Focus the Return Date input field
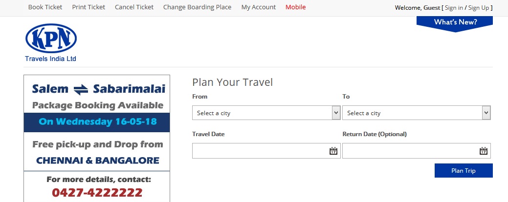The height and width of the screenshot is (202, 508). pos(416,151)
